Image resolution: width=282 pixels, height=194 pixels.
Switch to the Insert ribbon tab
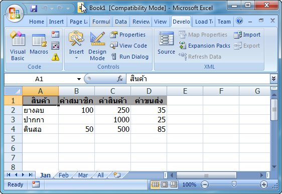coord(56,22)
